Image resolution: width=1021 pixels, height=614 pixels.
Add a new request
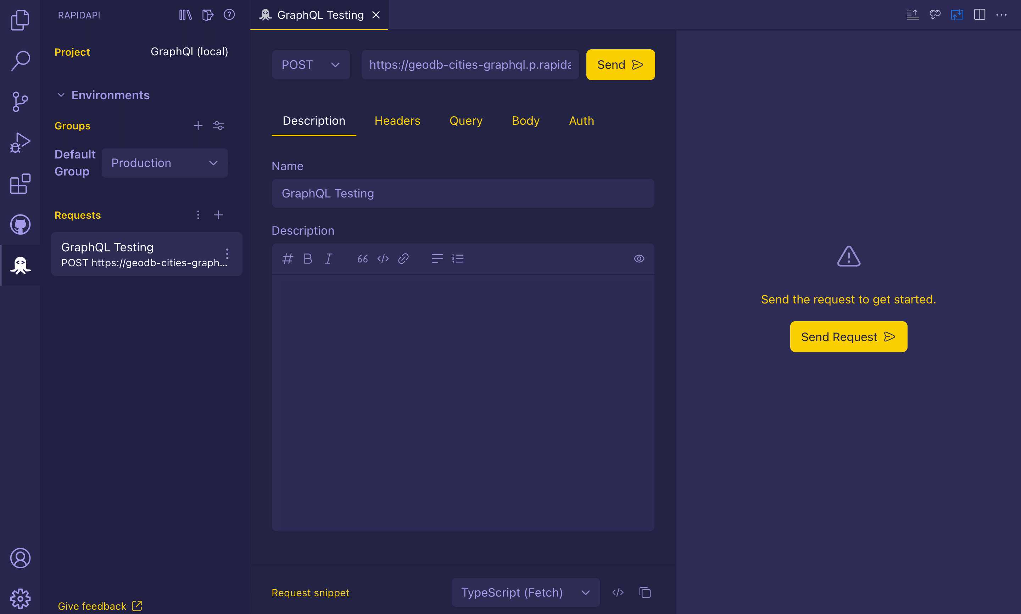218,215
